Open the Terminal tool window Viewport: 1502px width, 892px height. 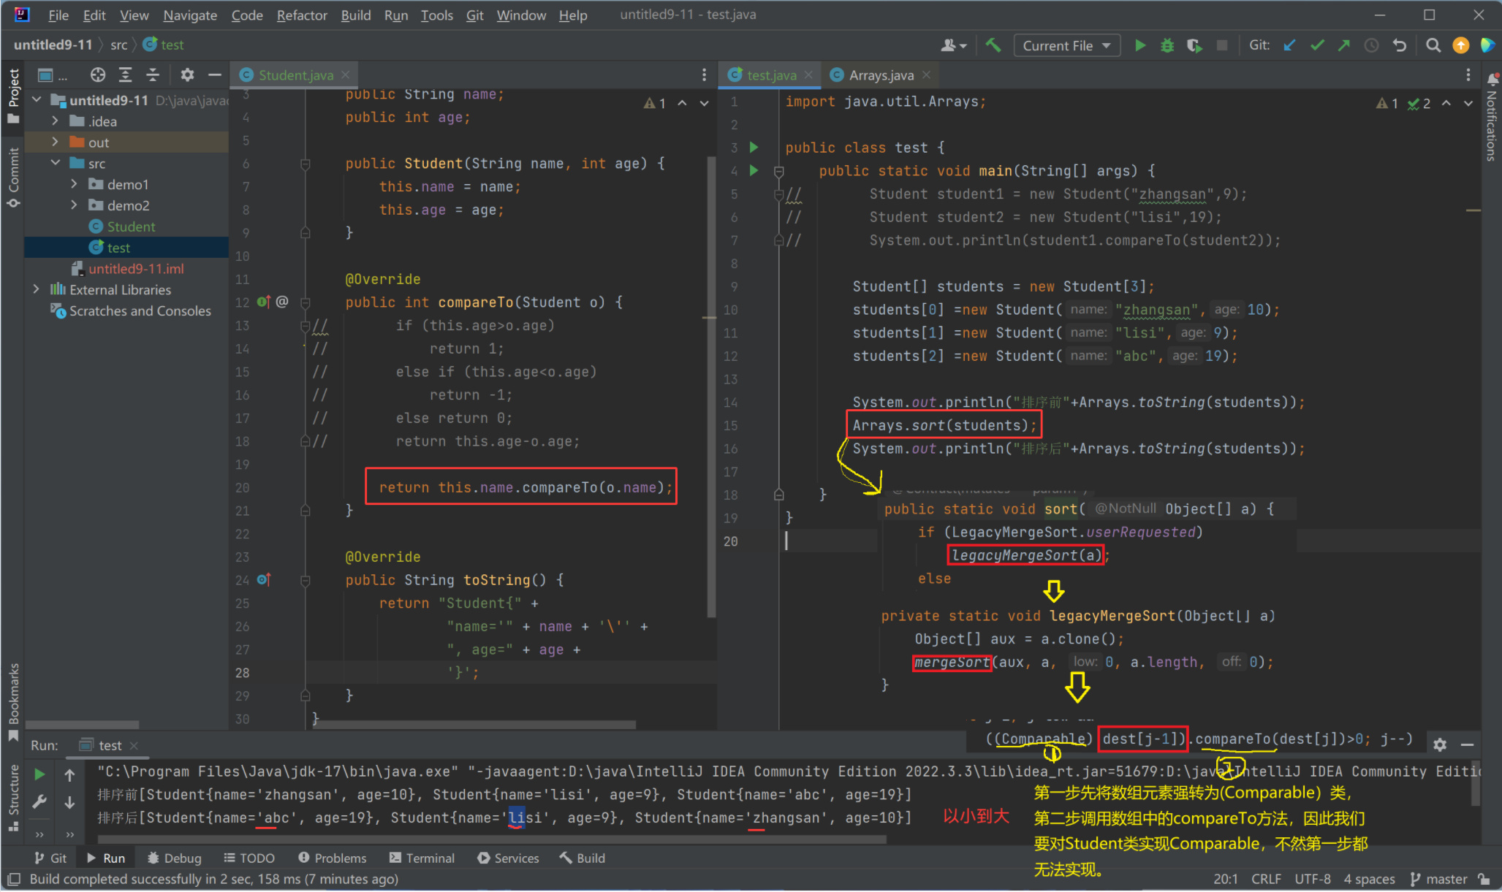[x=422, y=858]
